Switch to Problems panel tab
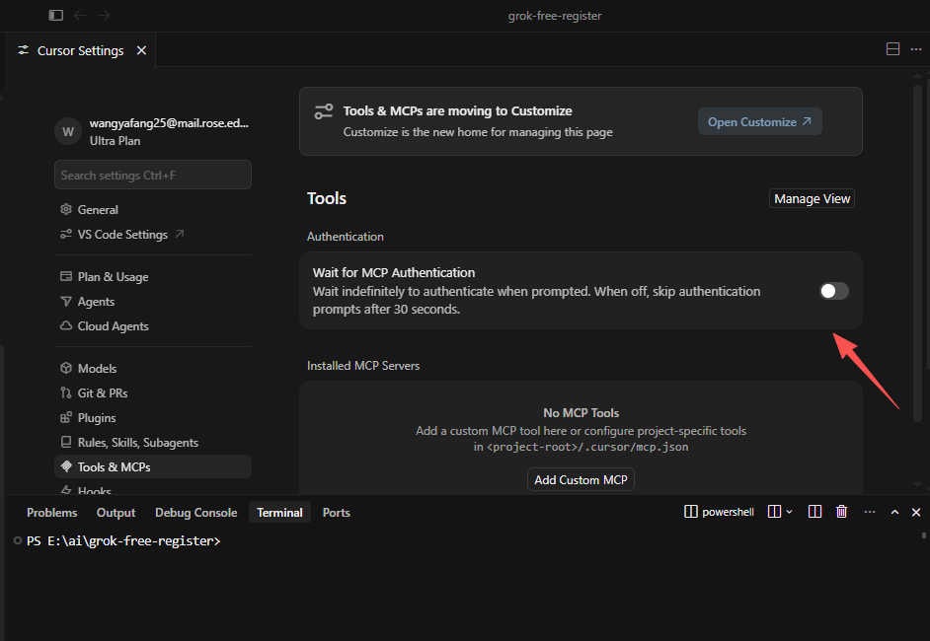 pos(51,513)
